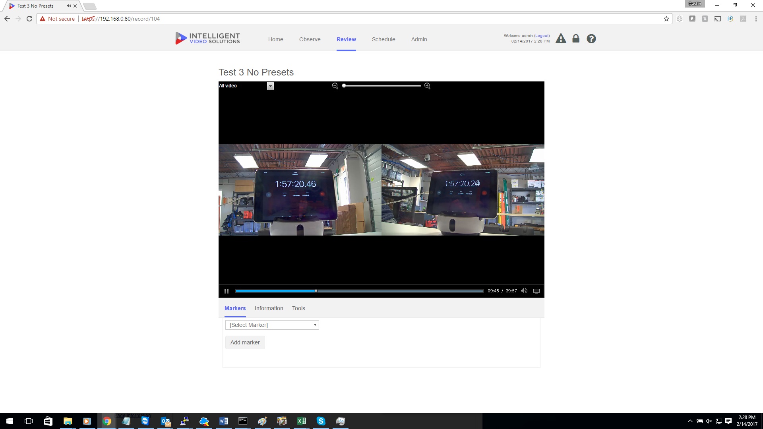Click the video zoom slider track
Image resolution: width=763 pixels, height=429 pixels.
[x=381, y=86]
